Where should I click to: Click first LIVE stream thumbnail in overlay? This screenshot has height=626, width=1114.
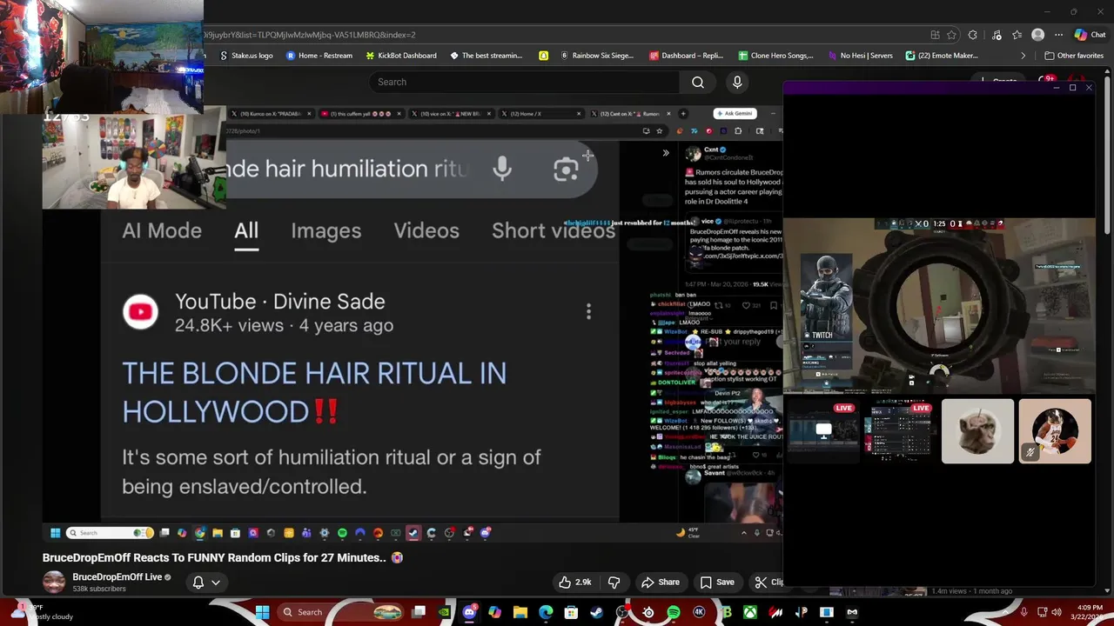tap(822, 431)
